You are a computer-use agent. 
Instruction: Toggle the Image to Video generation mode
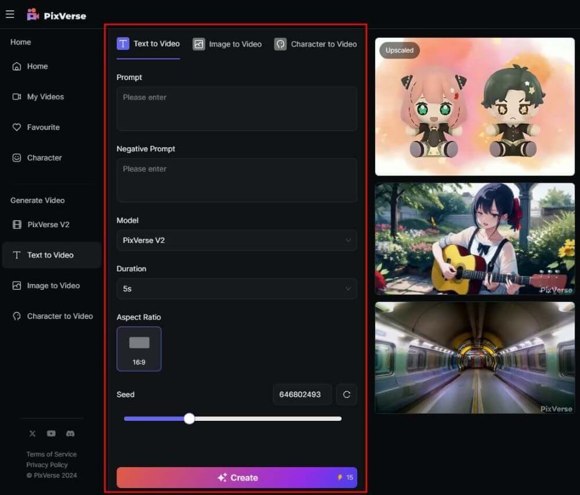tap(227, 43)
